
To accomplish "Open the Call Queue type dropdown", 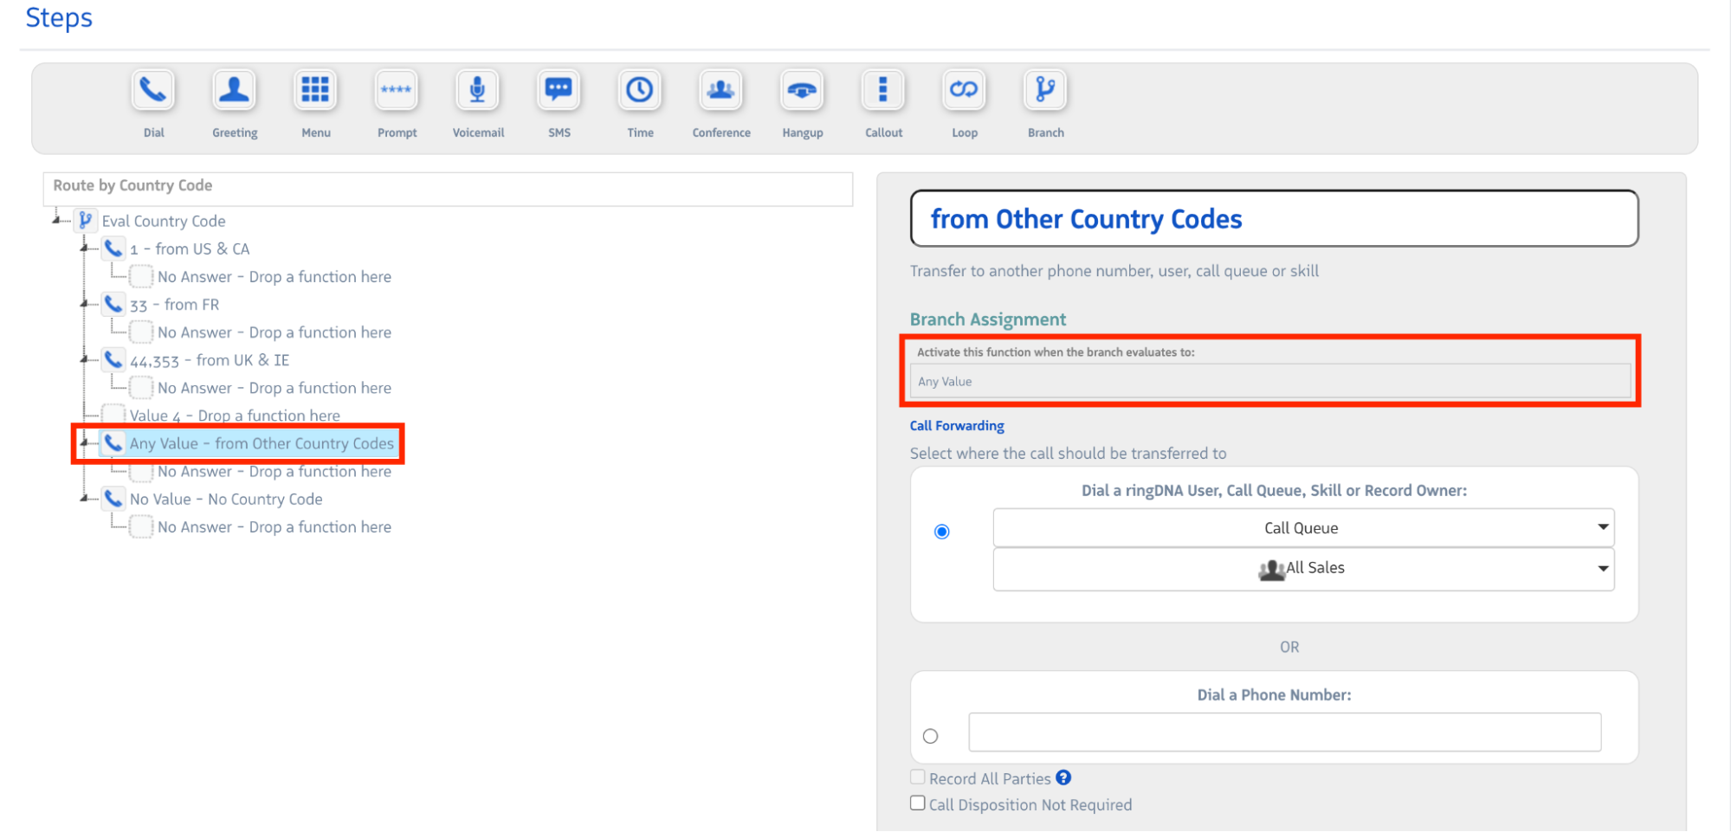I will point(1302,528).
